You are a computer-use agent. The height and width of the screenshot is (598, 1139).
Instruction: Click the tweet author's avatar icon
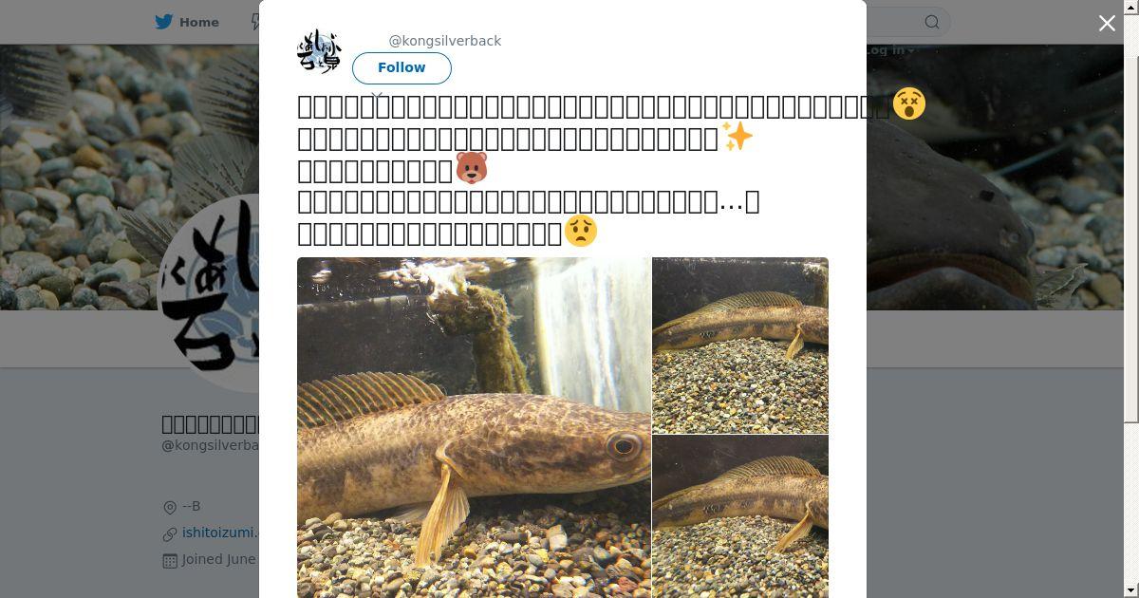[x=320, y=51]
